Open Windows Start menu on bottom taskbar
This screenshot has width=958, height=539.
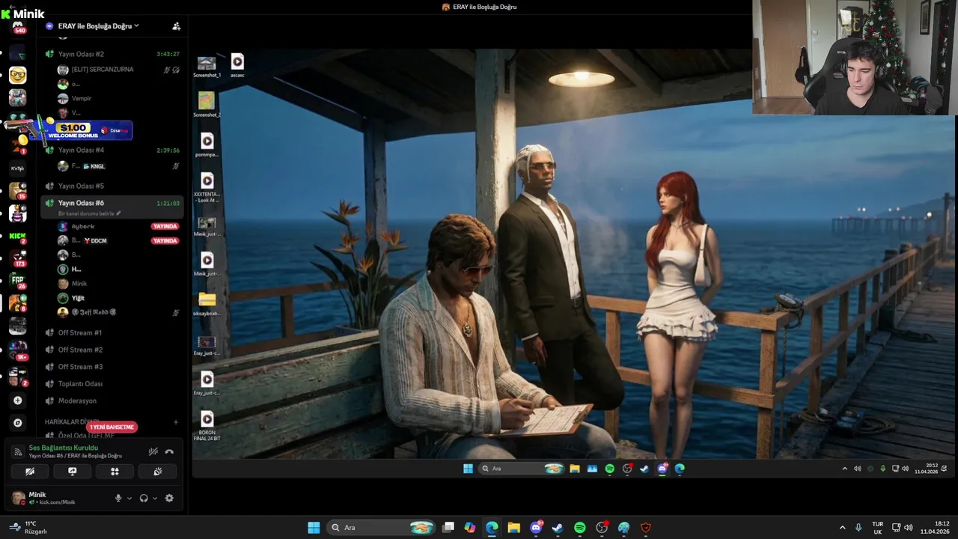(x=314, y=528)
